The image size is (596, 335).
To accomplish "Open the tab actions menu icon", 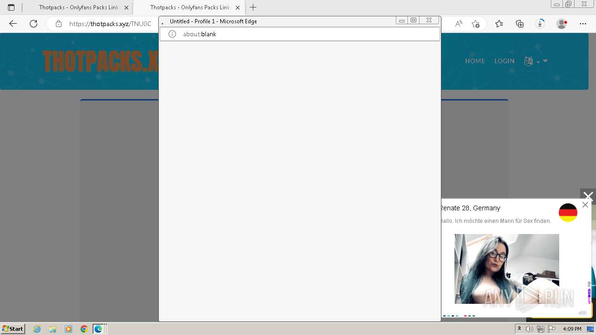I will click(x=11, y=7).
